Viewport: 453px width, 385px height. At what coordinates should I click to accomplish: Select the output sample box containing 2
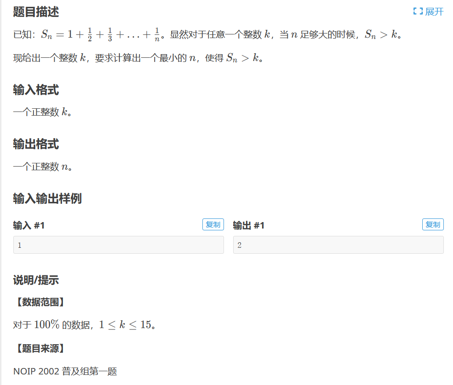click(338, 245)
